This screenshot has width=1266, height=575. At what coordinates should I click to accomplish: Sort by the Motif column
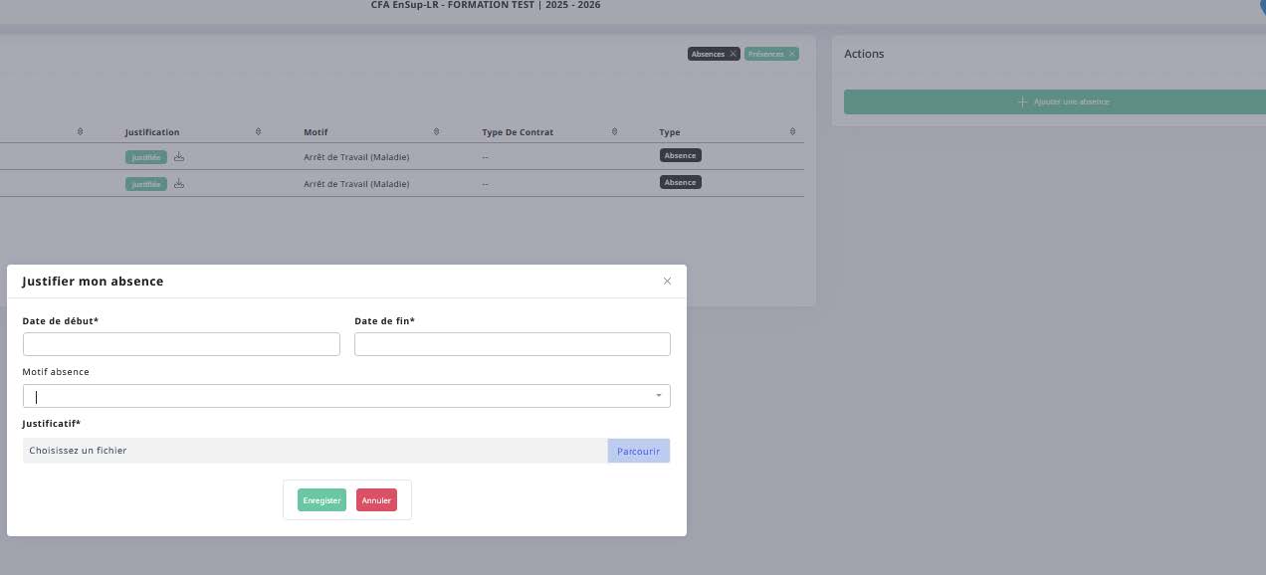point(436,131)
